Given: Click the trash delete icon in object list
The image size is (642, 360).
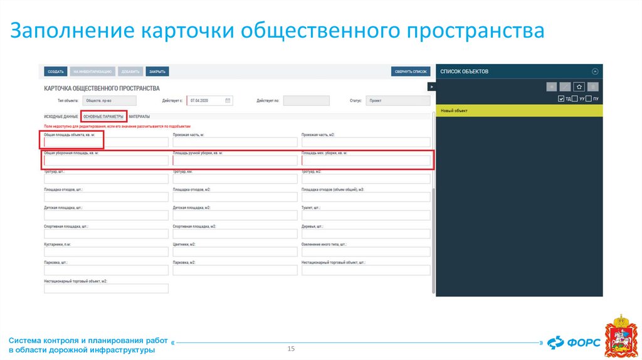Looking at the screenshot, I should pyautogui.click(x=593, y=87).
